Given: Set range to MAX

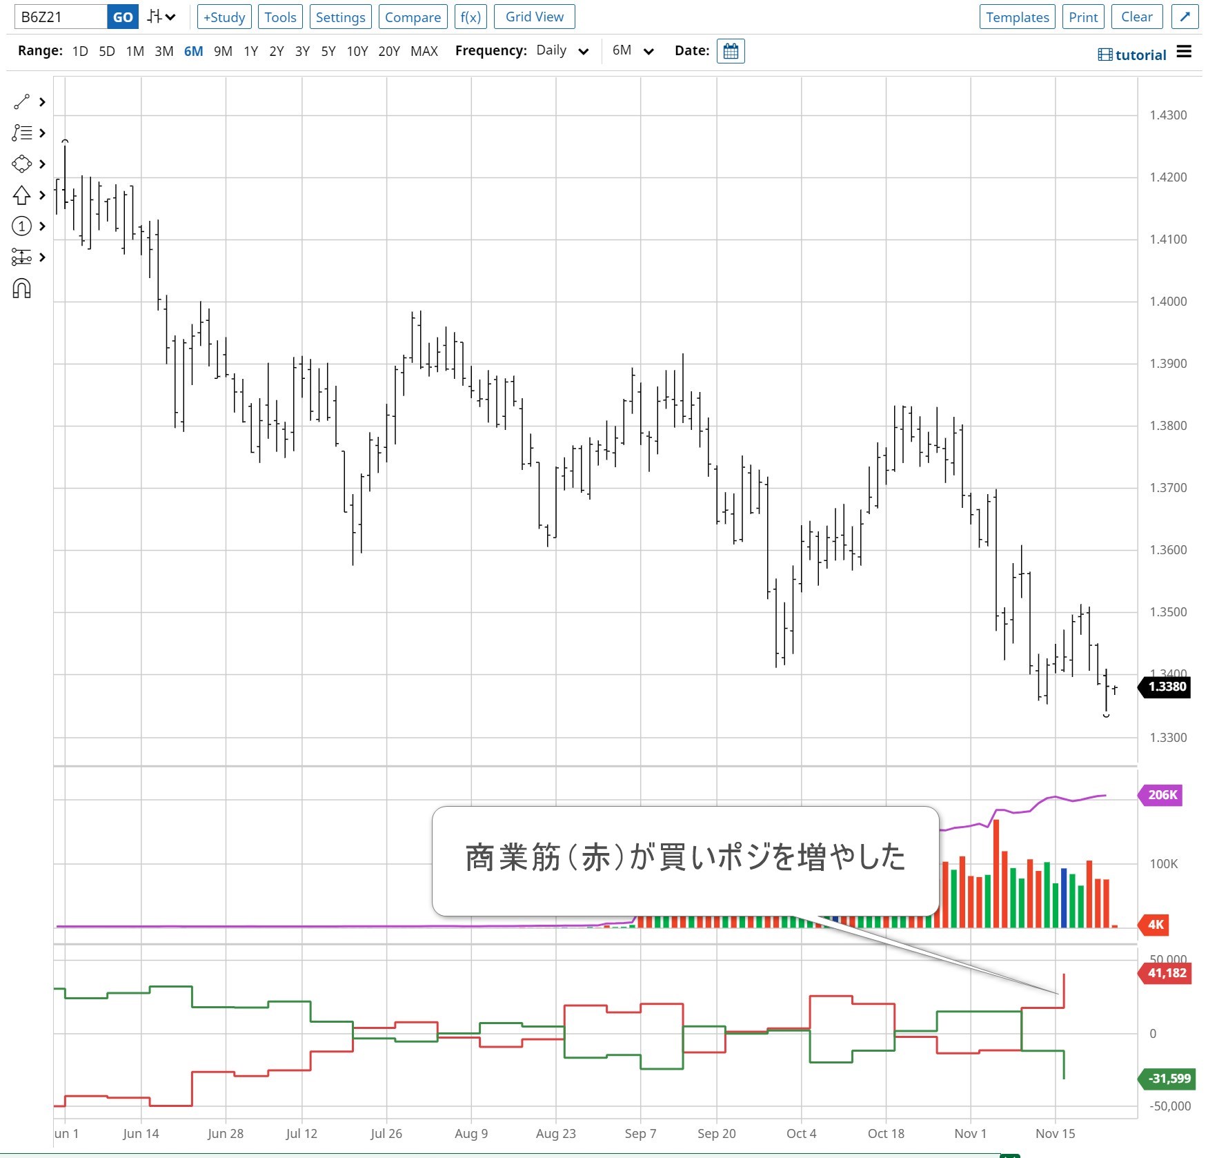Looking at the screenshot, I should coord(424,51).
